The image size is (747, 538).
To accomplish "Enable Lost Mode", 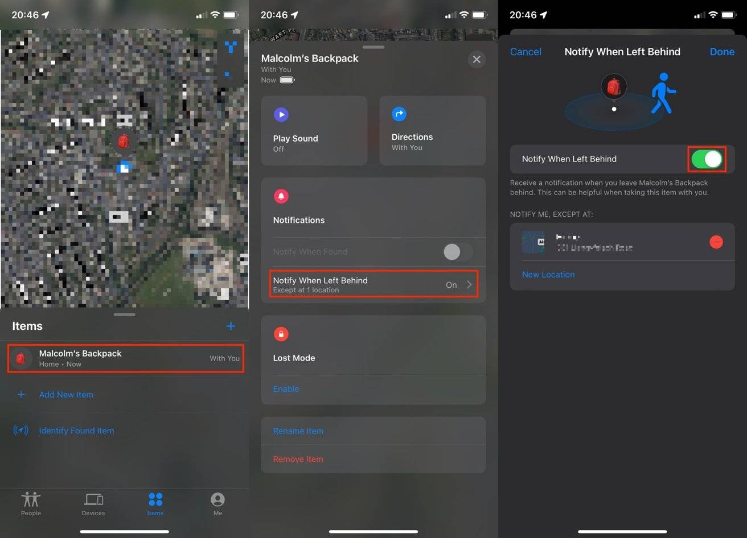I will click(286, 389).
